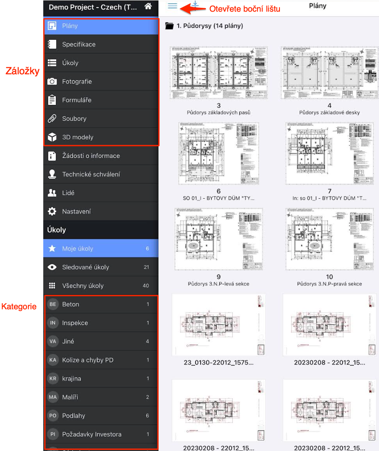Screen dimensions: 379x451
Task: Click the home icon in project header
Action: tap(148, 6)
